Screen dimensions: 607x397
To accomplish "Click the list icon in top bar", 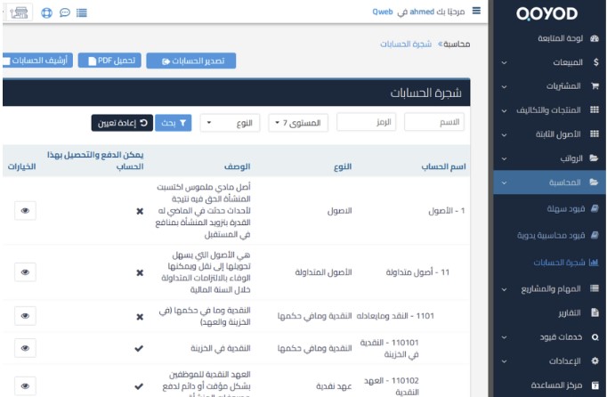I will click(x=82, y=12).
